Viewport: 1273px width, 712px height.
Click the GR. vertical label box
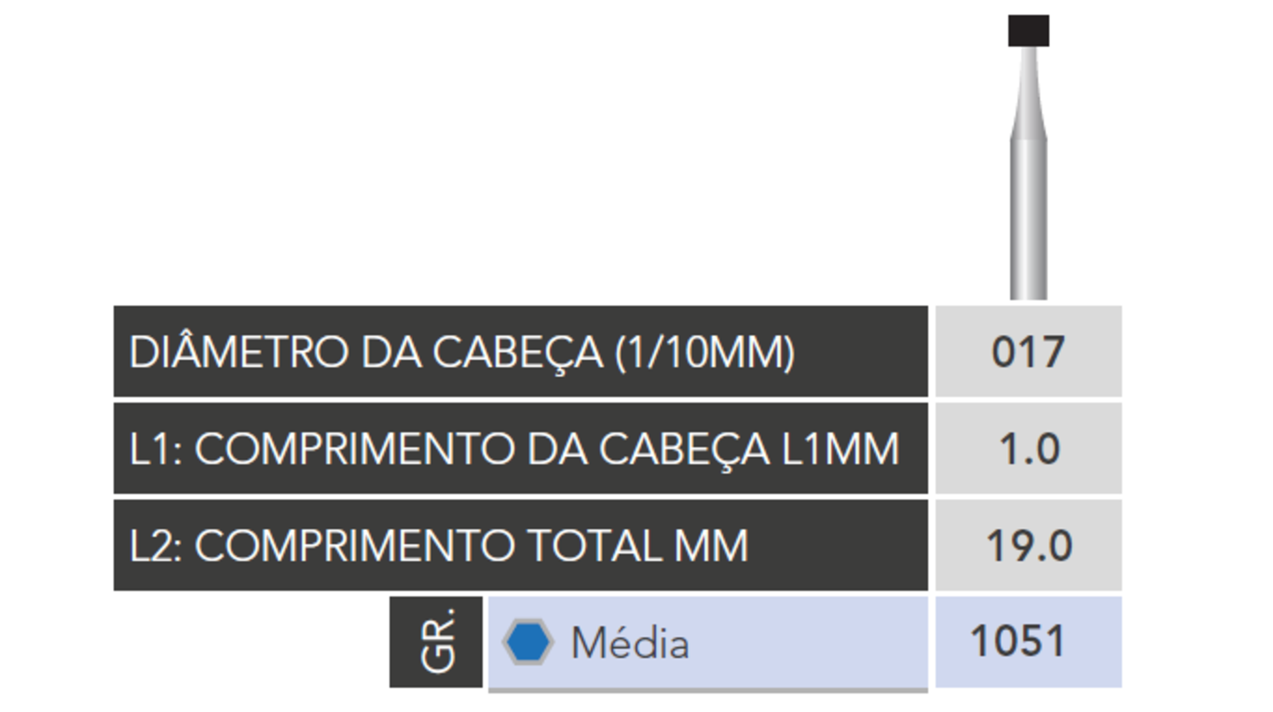point(436,641)
